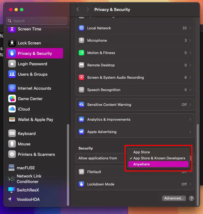
Task: Click the macFUSE icon in sidebar
Action: click(12, 168)
